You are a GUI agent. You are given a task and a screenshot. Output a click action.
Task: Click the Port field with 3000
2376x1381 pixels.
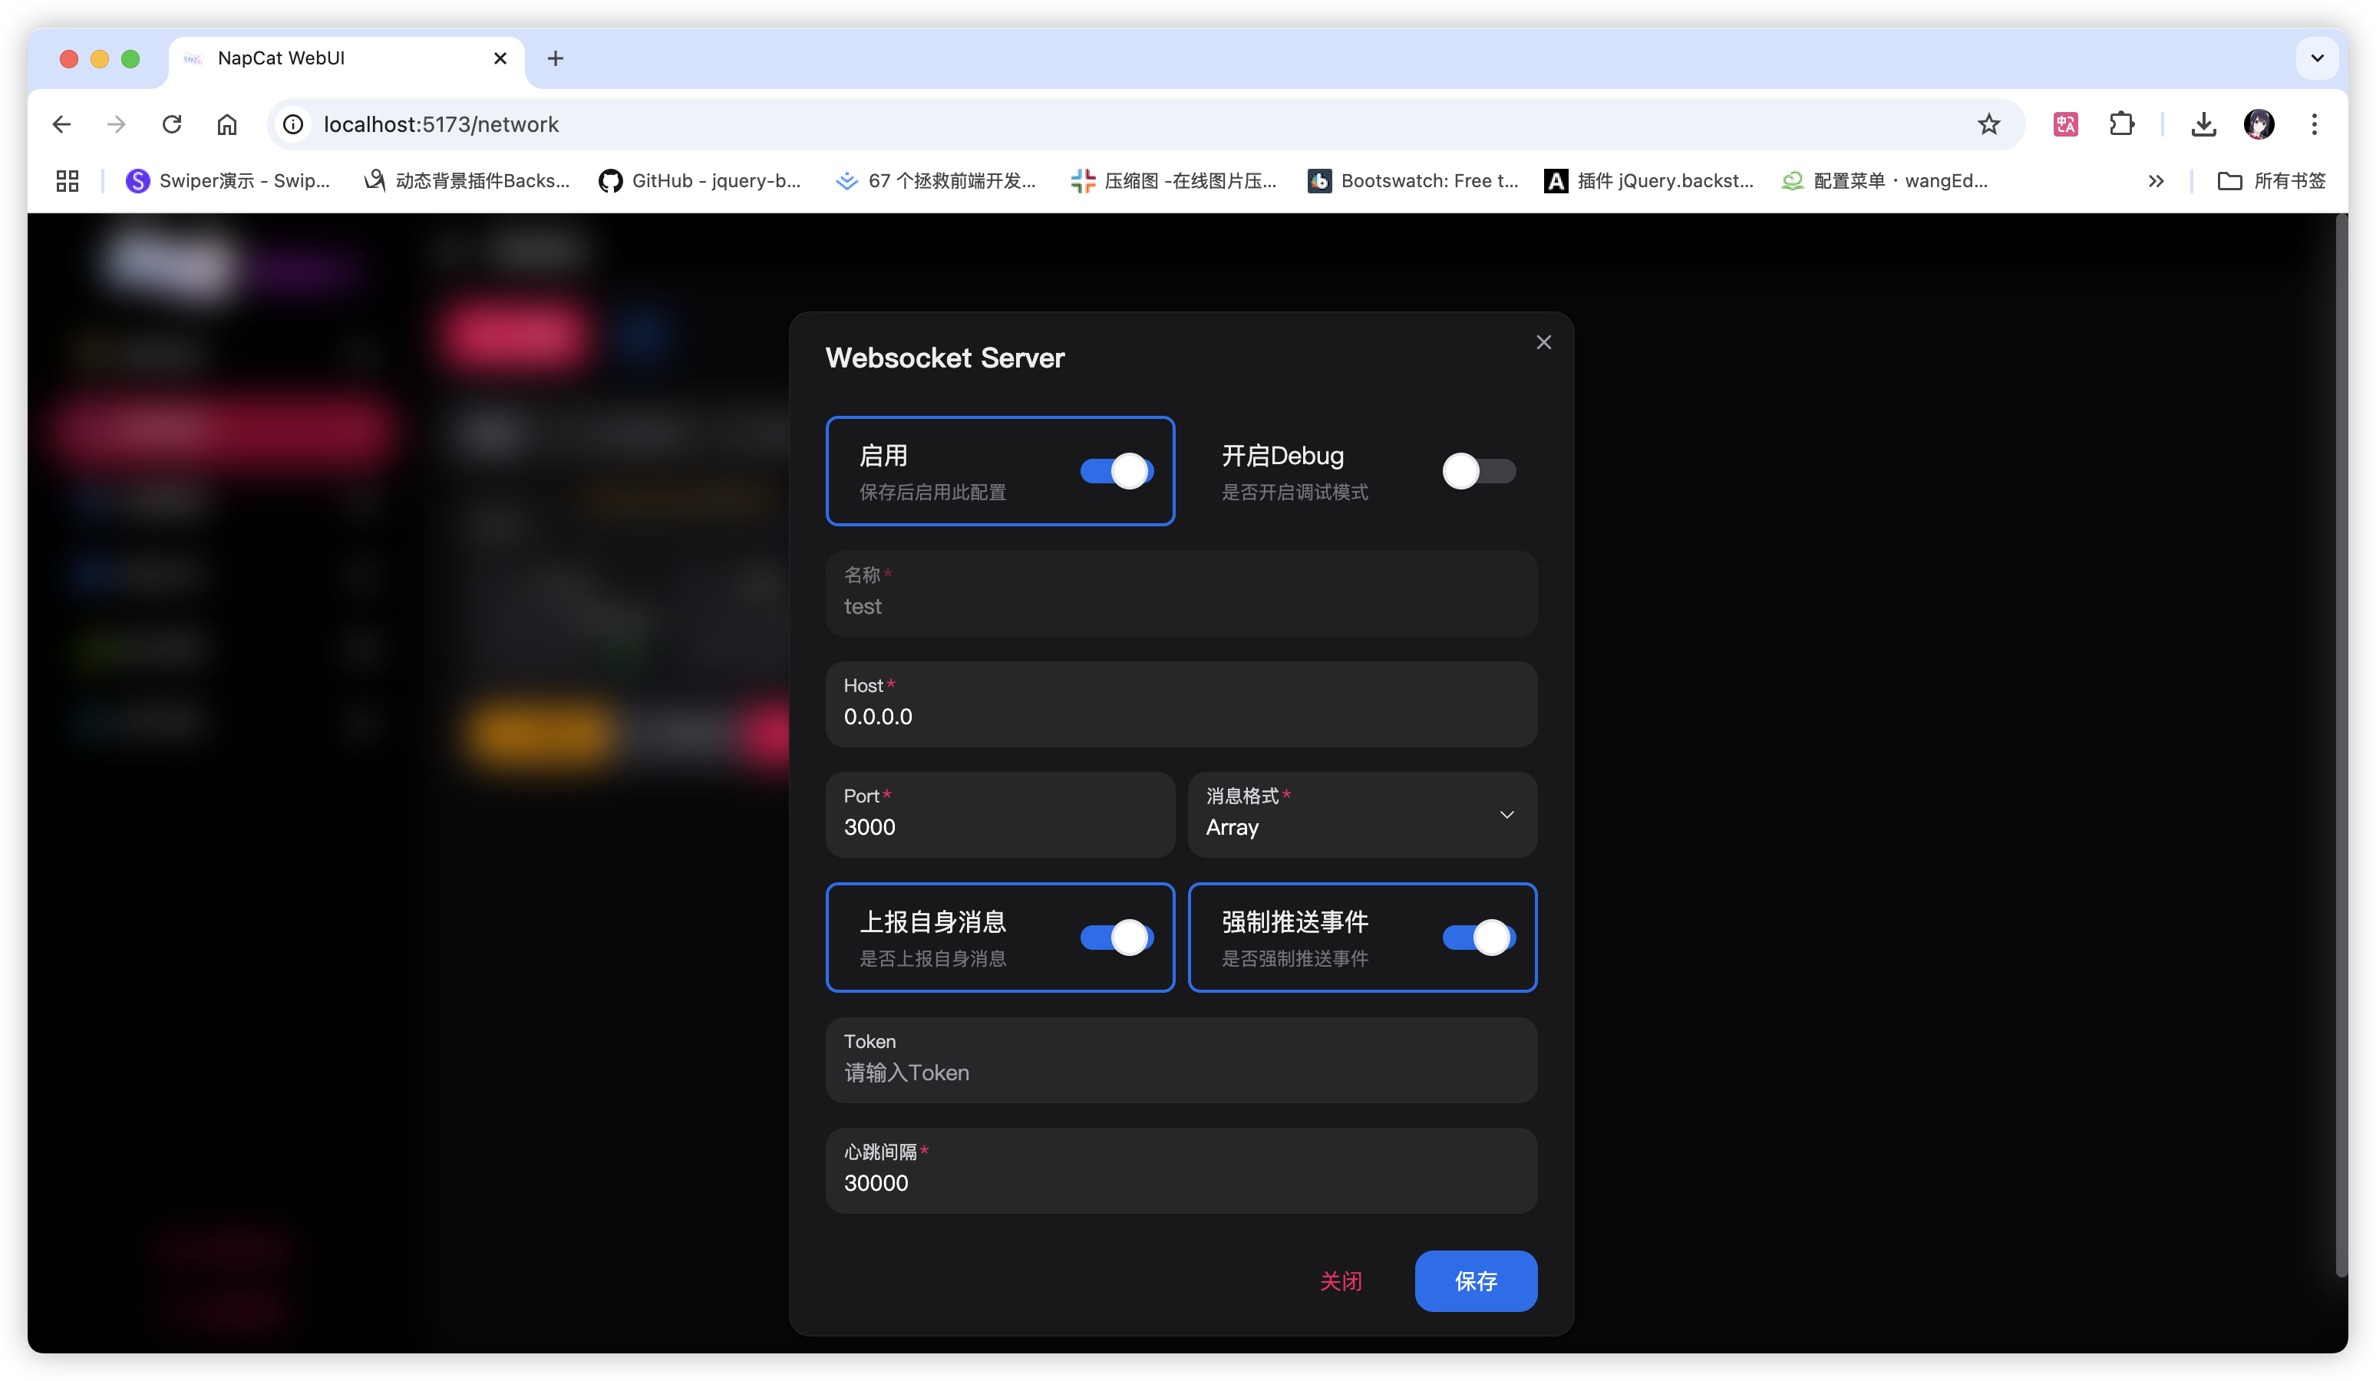[x=1001, y=815]
